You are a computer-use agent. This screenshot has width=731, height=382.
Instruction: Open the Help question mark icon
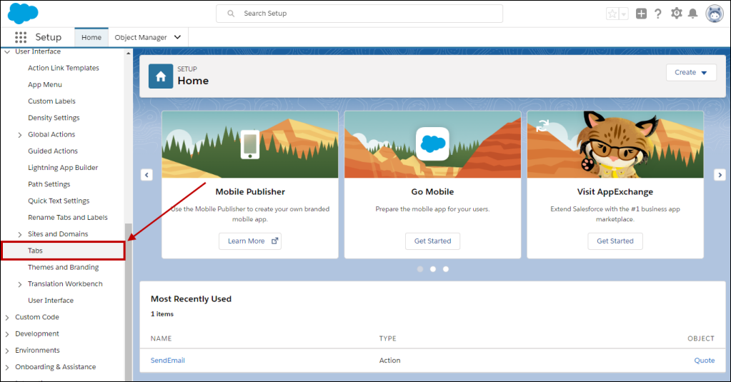pos(658,14)
